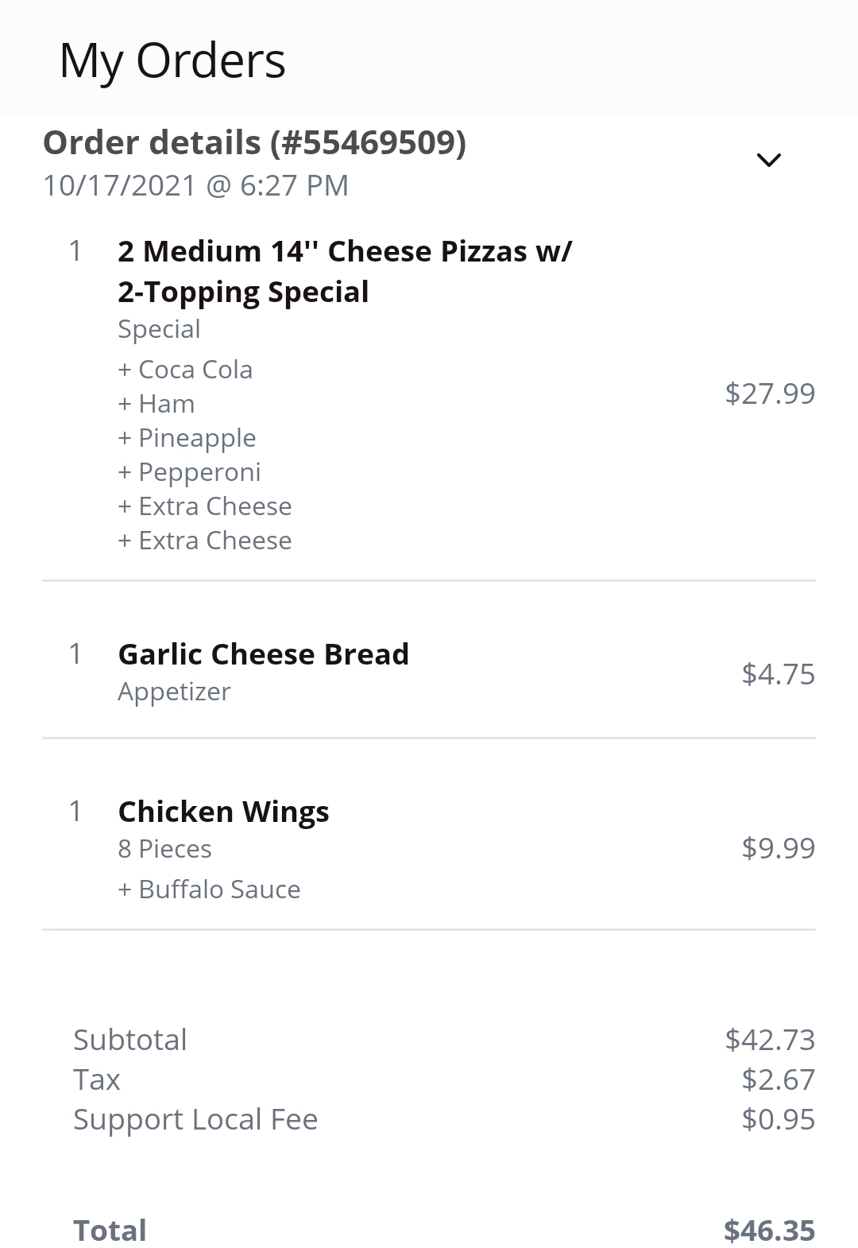
Task: Click the Total amount $46.35
Action: coord(768,1231)
